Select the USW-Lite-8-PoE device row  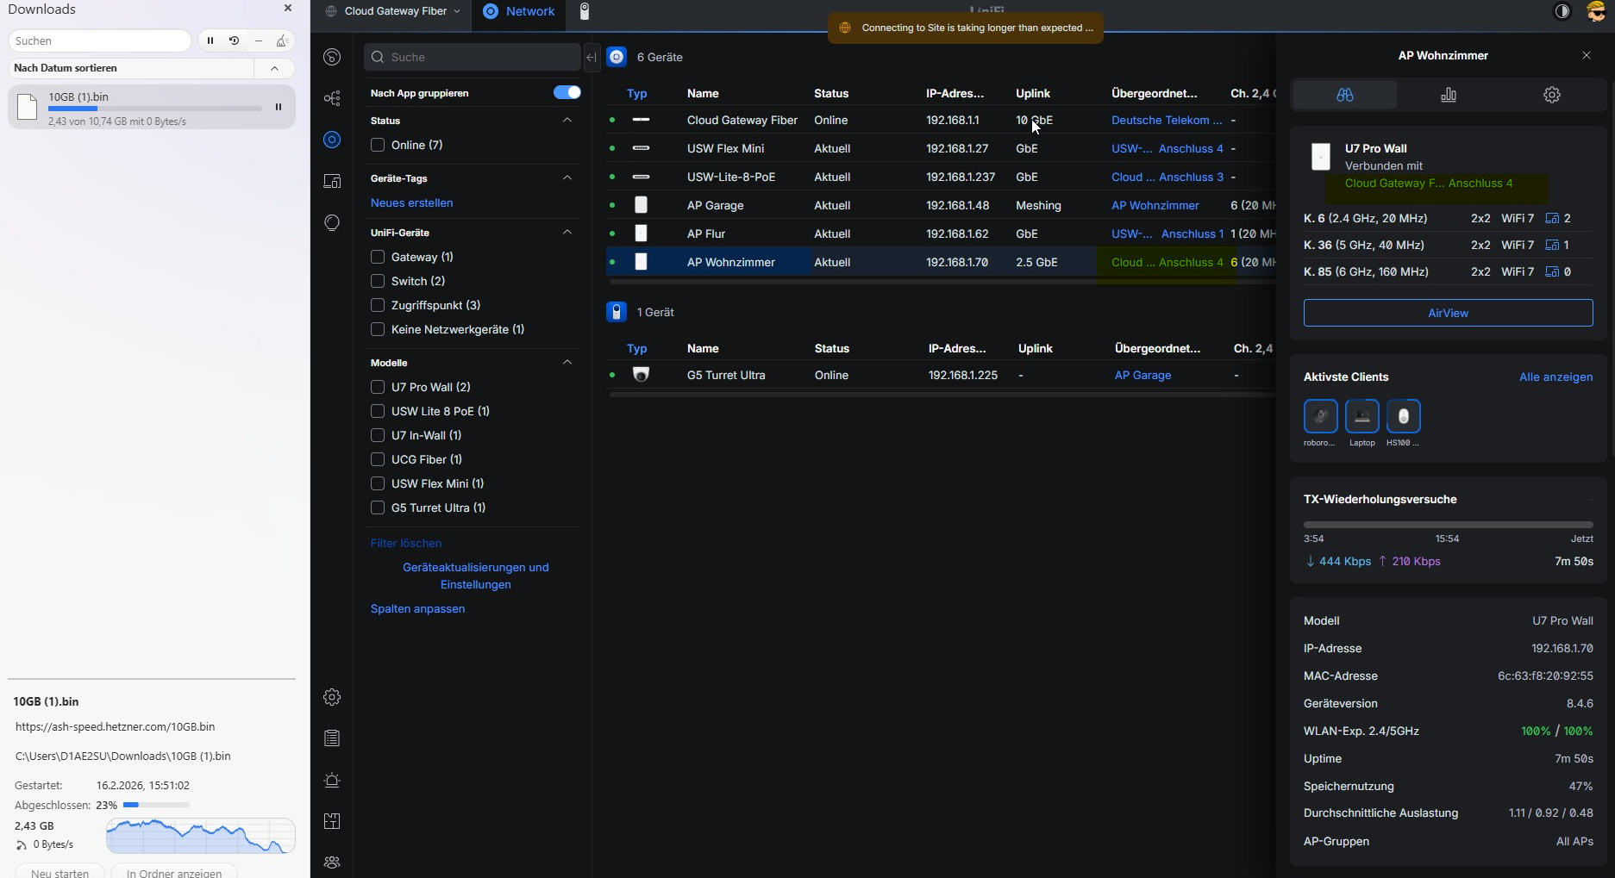940,177
